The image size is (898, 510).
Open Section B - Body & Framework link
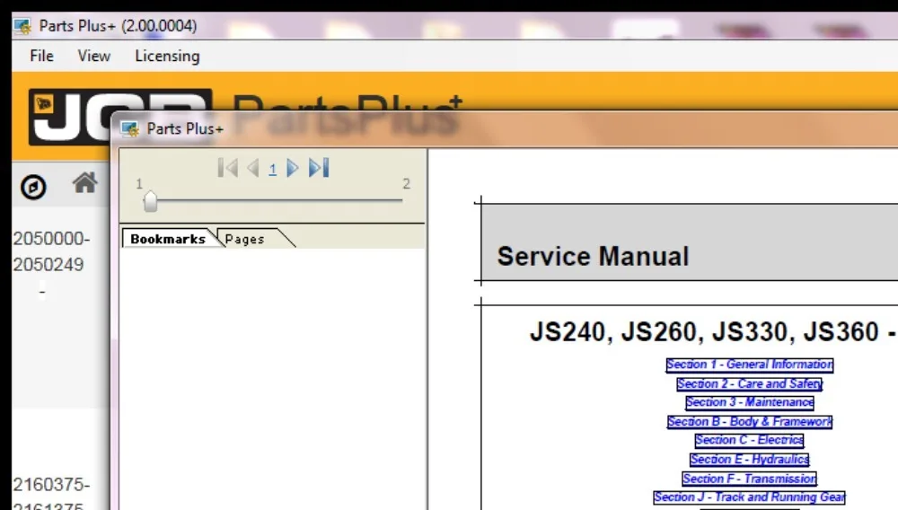tap(750, 422)
